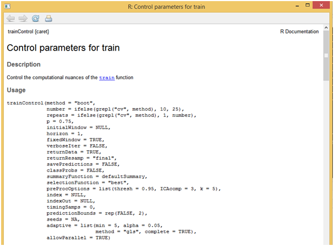Click the Usage section heading
This screenshot has width=334, height=246.
[x=17, y=90]
